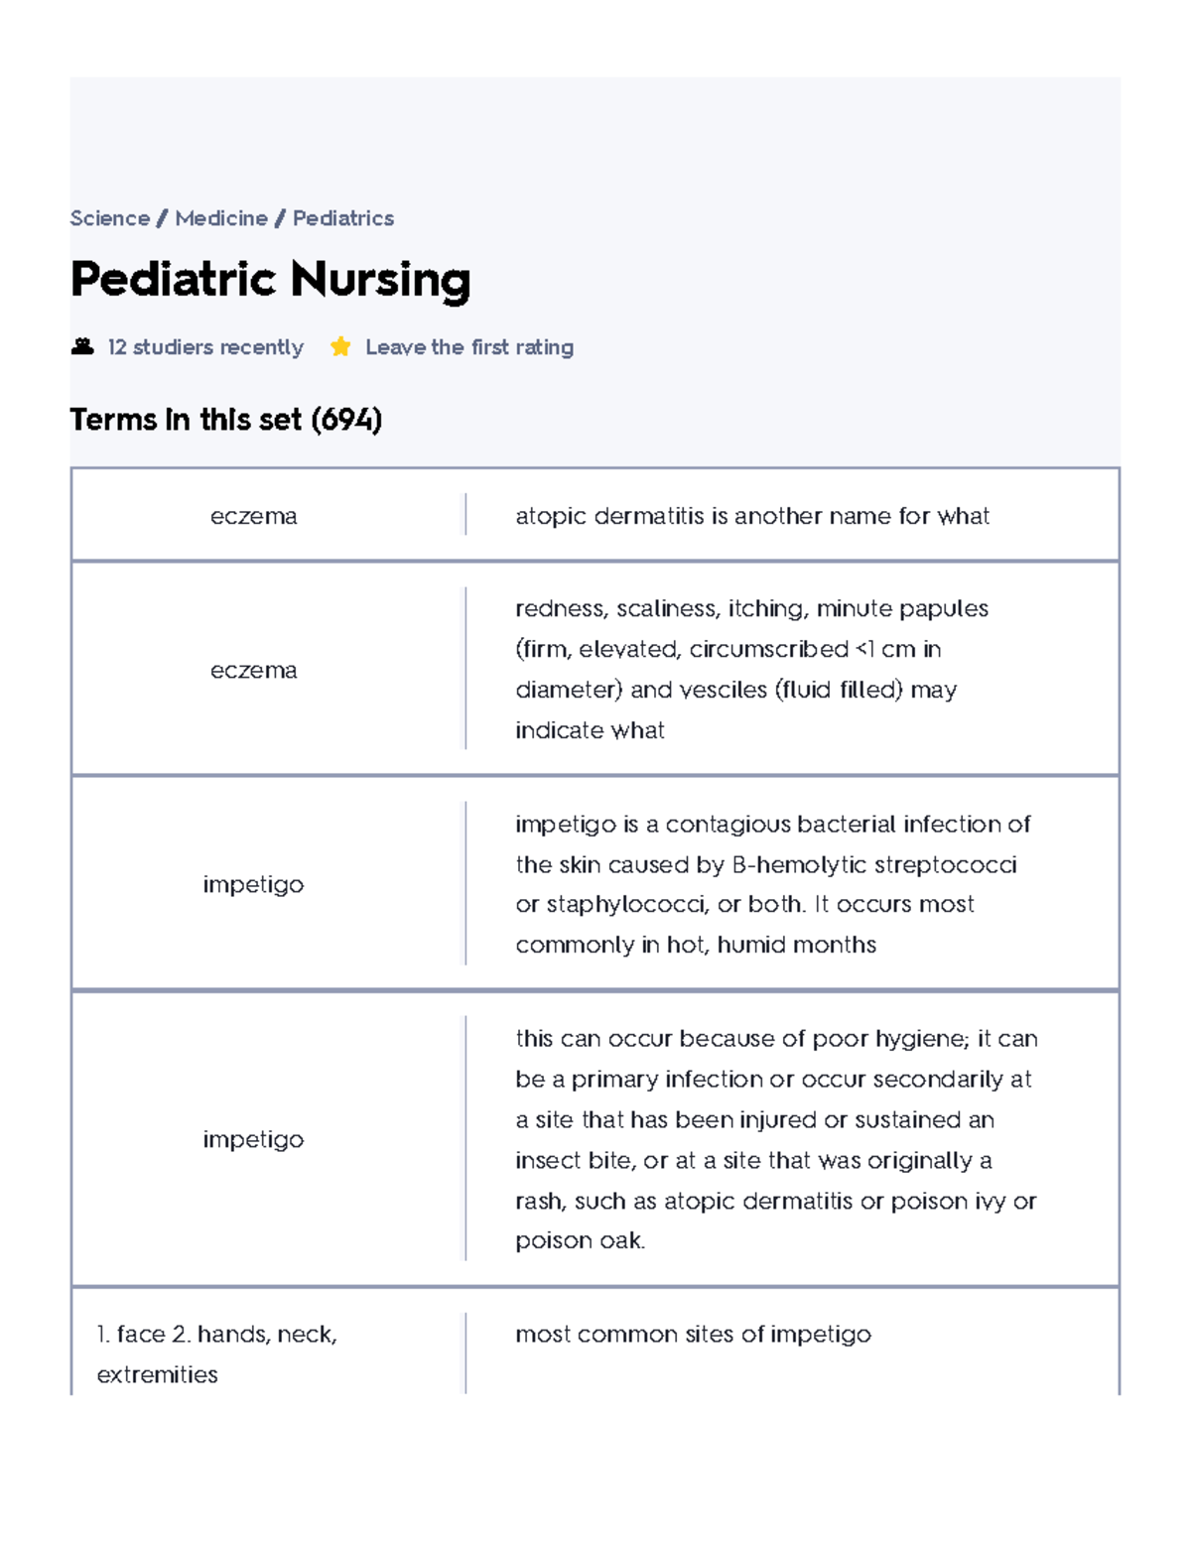The height and width of the screenshot is (1541, 1191).
Task: Click the people icon before studiers count
Action: (83, 346)
